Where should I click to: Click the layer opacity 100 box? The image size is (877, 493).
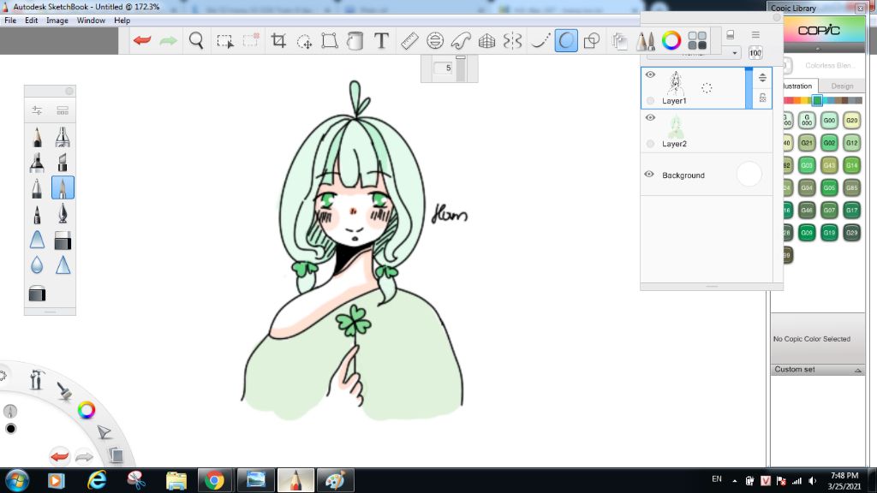pyautogui.click(x=755, y=53)
